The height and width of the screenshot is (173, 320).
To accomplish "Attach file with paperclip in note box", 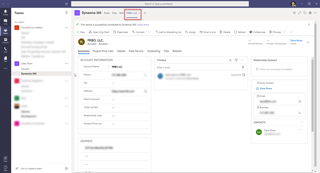I will pos(243,67).
